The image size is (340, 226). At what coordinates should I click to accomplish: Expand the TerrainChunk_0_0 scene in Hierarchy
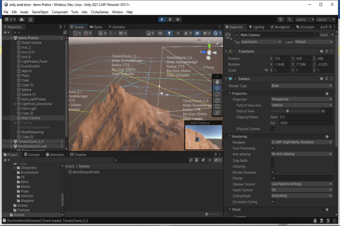click(x=12, y=142)
